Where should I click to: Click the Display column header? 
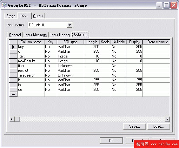(x=135, y=42)
